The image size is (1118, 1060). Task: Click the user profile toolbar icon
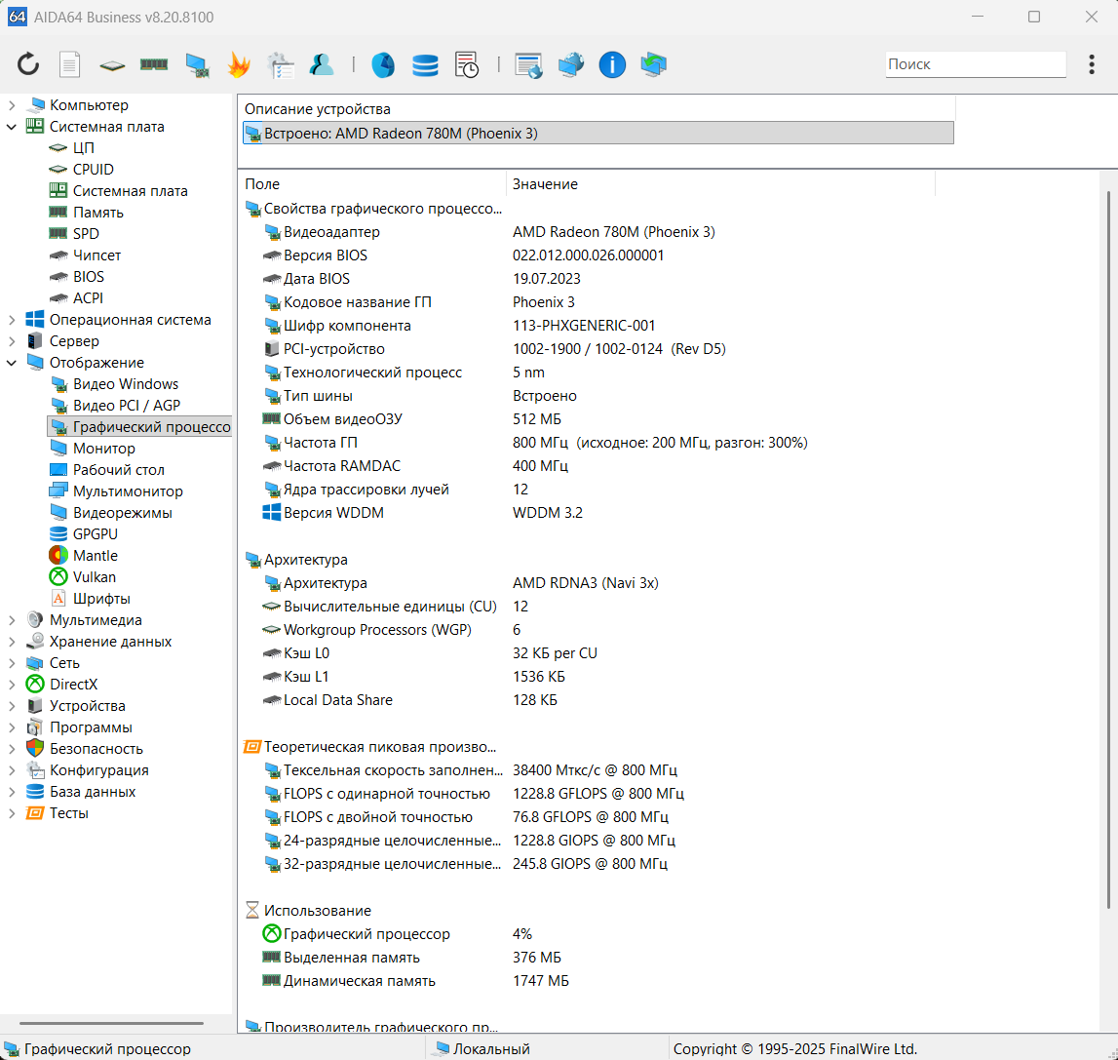[x=322, y=65]
